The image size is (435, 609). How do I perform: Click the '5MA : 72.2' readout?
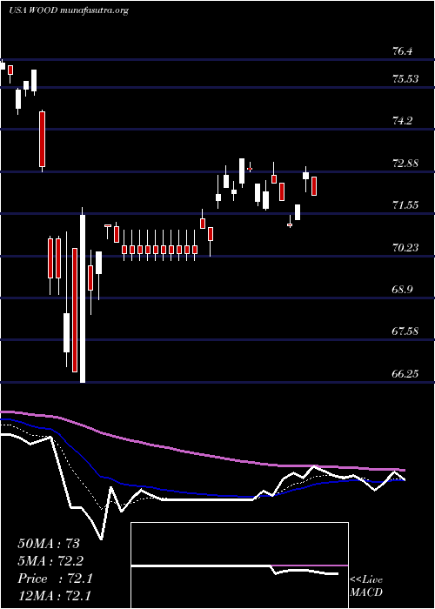[x=50, y=561]
